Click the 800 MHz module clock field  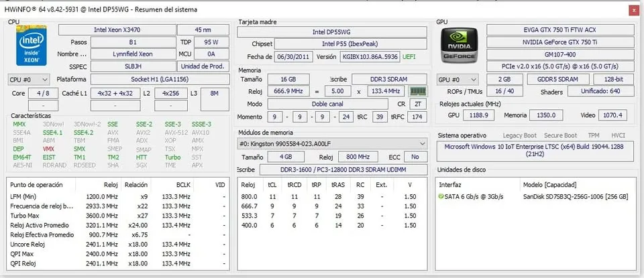pos(358,157)
